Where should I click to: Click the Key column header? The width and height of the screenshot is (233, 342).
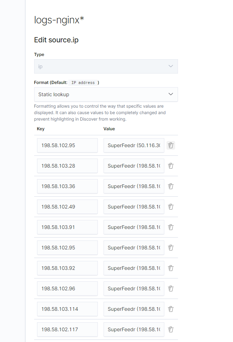pyautogui.click(x=41, y=129)
